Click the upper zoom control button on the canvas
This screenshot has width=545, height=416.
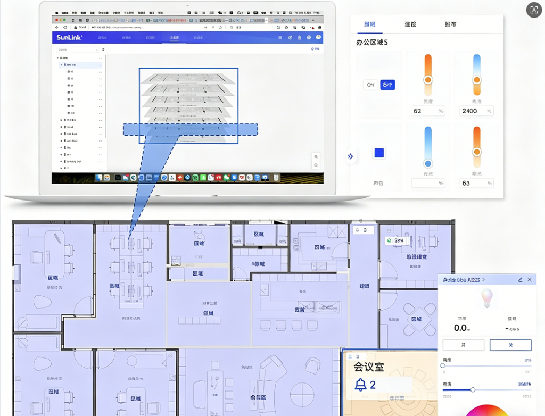[316, 157]
